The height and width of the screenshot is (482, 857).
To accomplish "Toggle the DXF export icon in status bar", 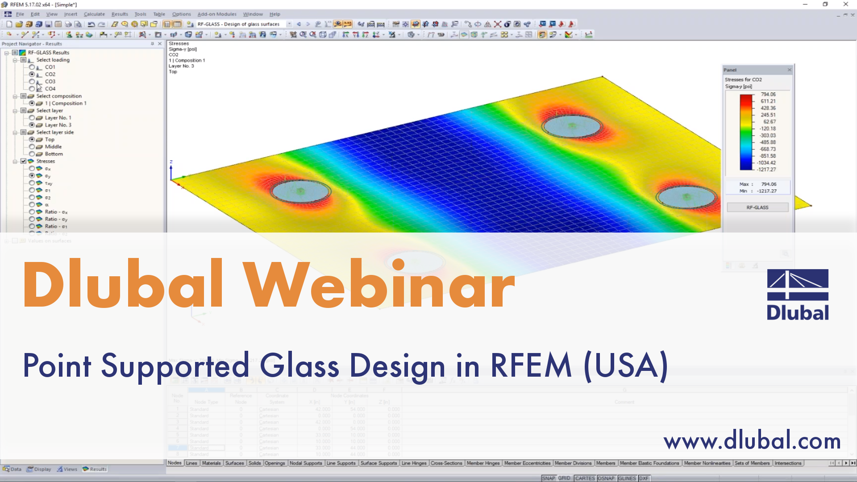I will (x=652, y=478).
